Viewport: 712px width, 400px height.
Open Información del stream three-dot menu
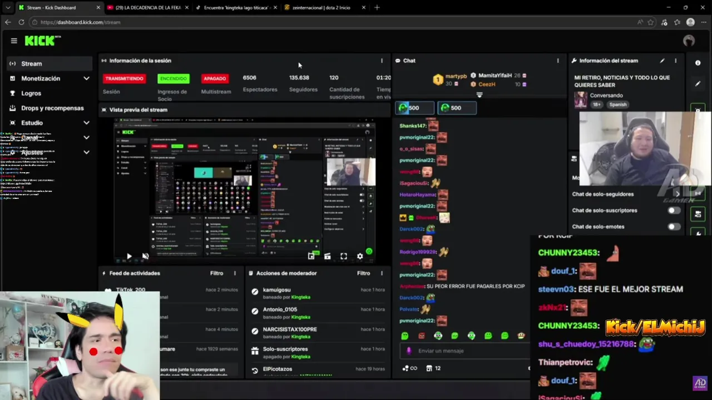[x=675, y=61]
